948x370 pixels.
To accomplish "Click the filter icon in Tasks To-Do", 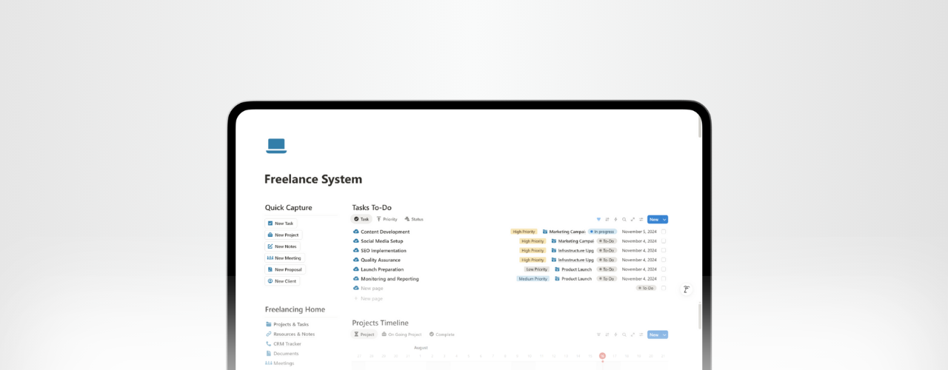I will point(598,219).
